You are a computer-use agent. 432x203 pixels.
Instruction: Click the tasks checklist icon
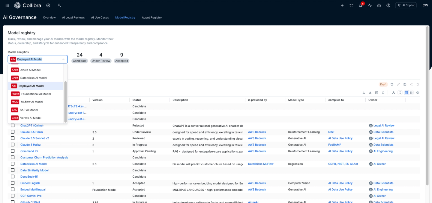(351, 5)
